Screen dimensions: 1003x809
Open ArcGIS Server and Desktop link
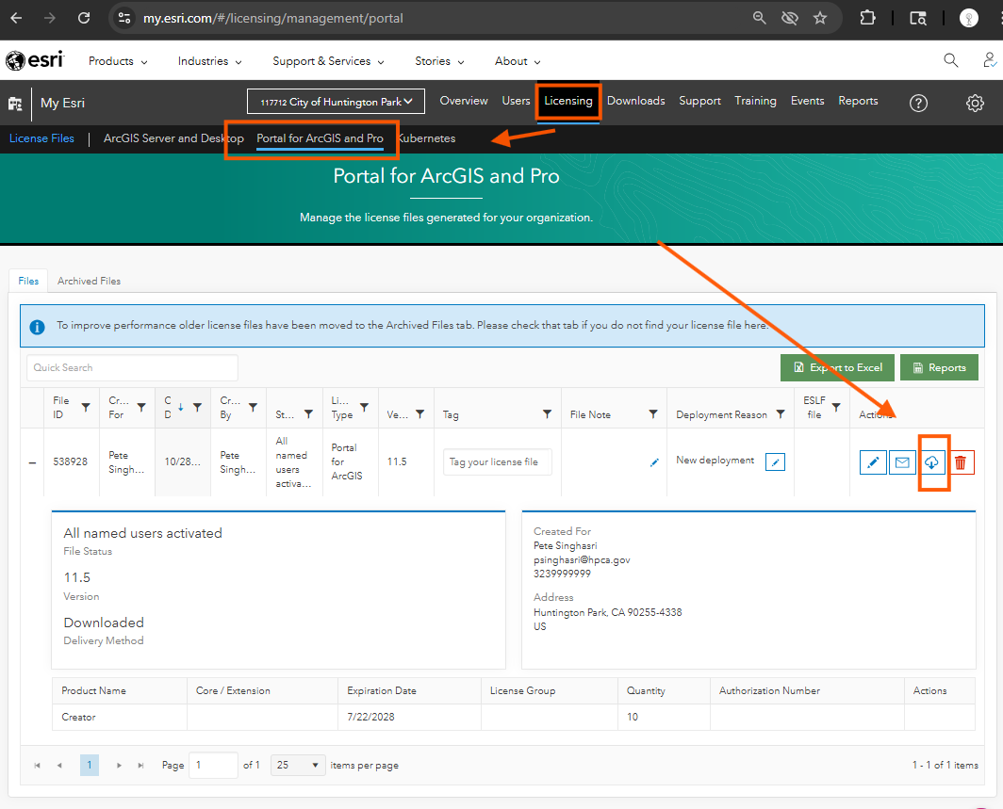pos(173,138)
